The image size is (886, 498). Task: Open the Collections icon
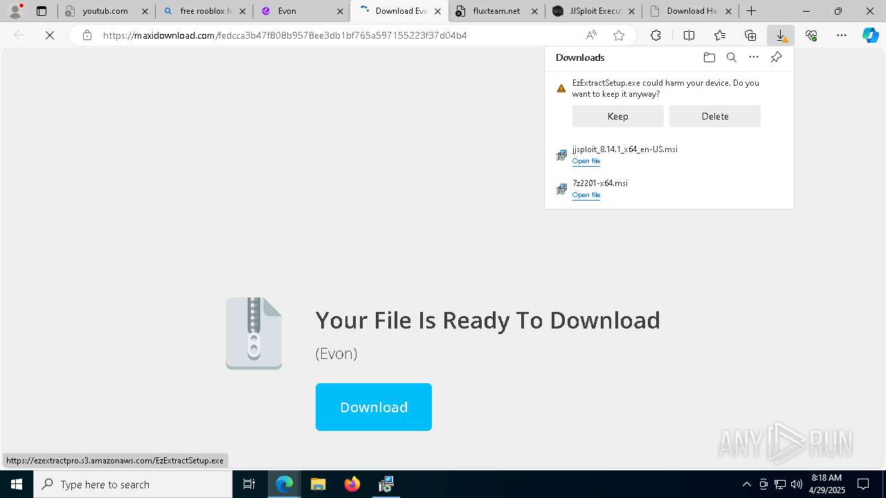point(750,35)
